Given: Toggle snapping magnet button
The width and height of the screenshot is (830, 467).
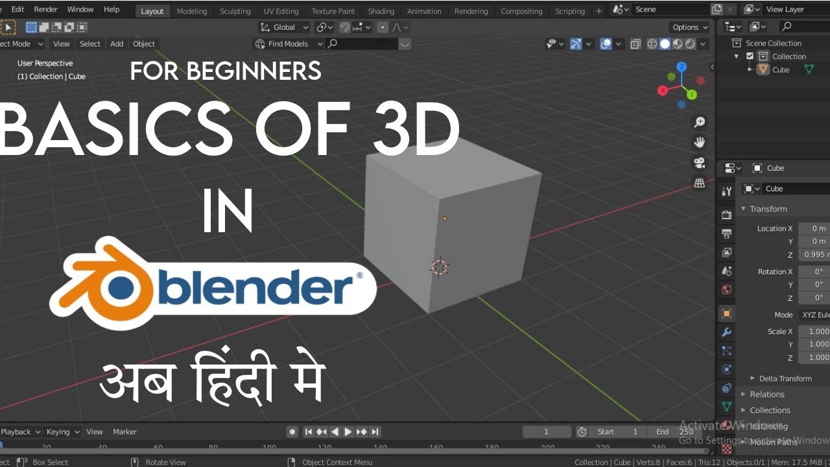Looking at the screenshot, I should [x=346, y=27].
